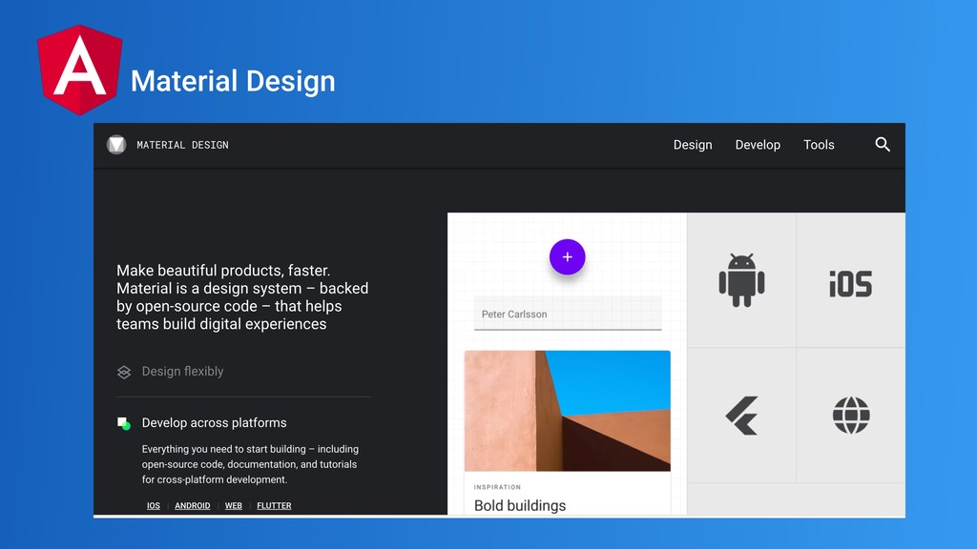Select the Flutter logo tile
977x549 pixels.
coord(741,416)
